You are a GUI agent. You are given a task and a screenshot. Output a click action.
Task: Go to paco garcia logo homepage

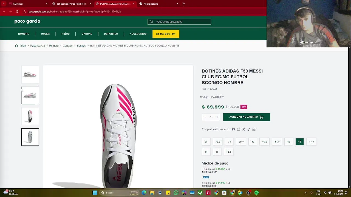point(27,21)
